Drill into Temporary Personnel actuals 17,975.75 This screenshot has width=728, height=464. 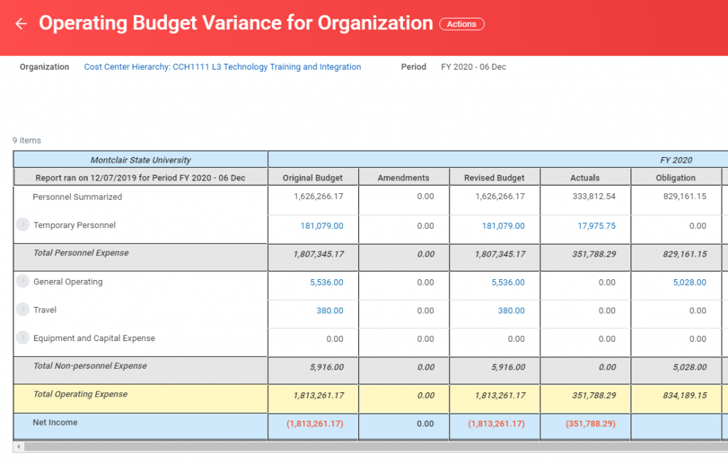596,226
